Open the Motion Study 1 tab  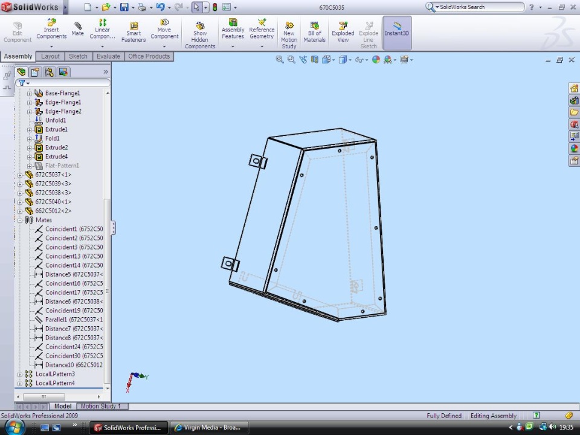coord(101,406)
